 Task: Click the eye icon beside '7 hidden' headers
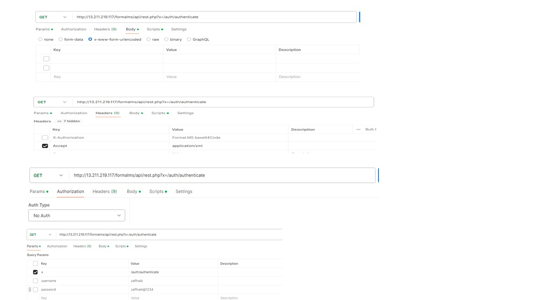(x=60, y=121)
